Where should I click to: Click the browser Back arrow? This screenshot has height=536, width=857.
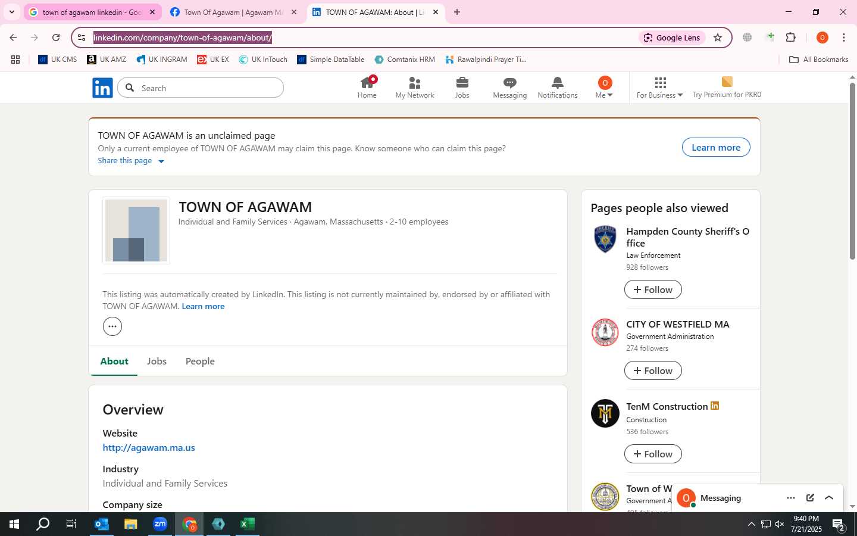[13, 38]
